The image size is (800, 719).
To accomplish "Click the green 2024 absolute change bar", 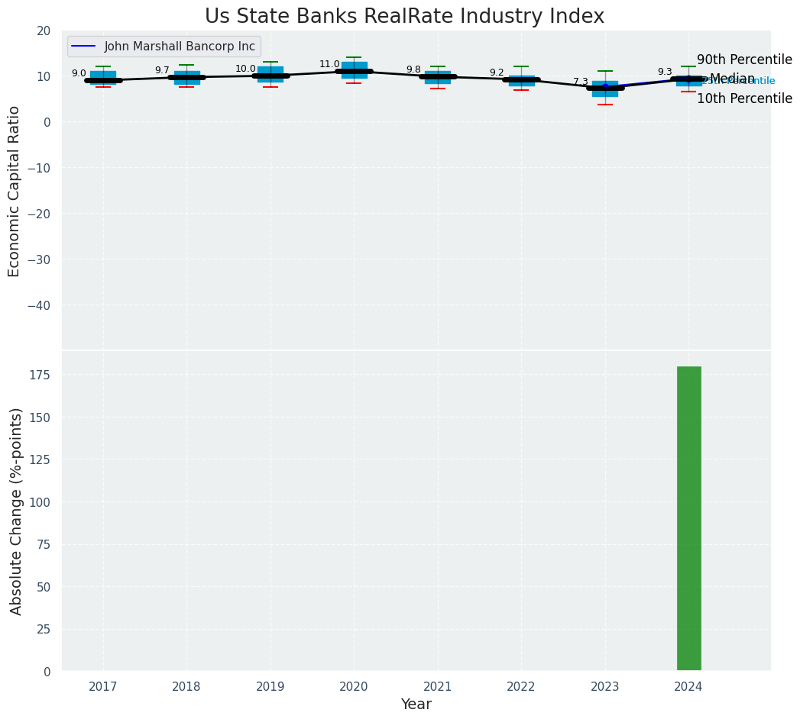I will [688, 518].
